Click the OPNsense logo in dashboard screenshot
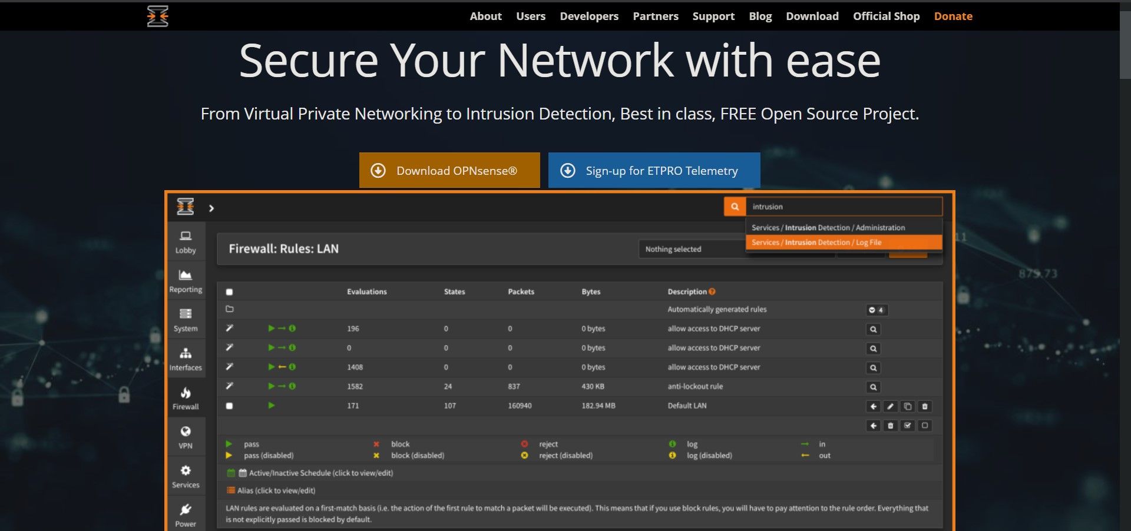This screenshot has height=531, width=1131. click(185, 207)
